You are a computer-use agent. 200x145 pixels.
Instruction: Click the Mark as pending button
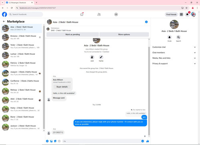click(x=72, y=34)
